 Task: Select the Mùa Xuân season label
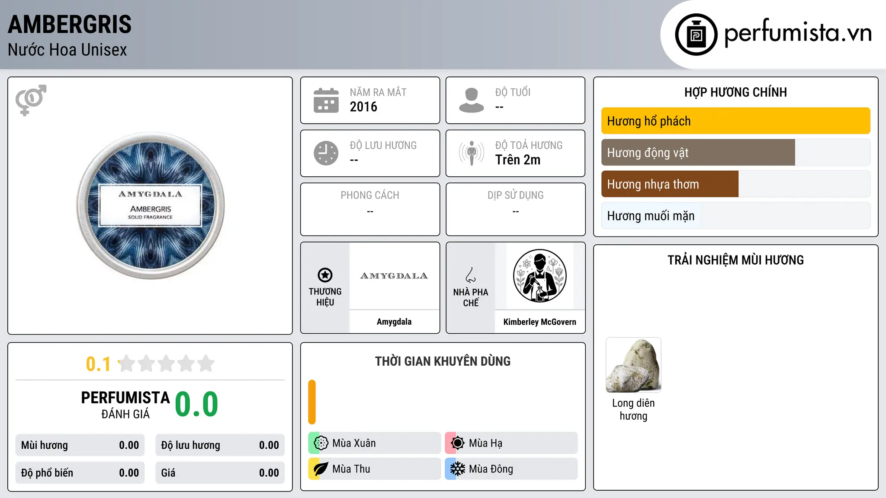click(354, 443)
